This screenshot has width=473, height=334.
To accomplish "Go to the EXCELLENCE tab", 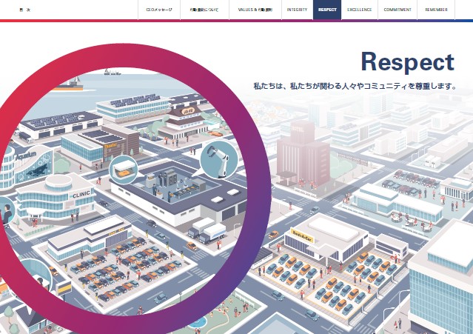I will (x=359, y=10).
